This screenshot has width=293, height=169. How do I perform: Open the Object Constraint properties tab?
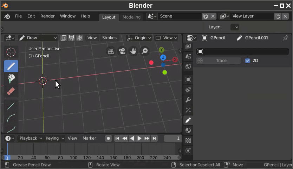click(x=188, y=90)
